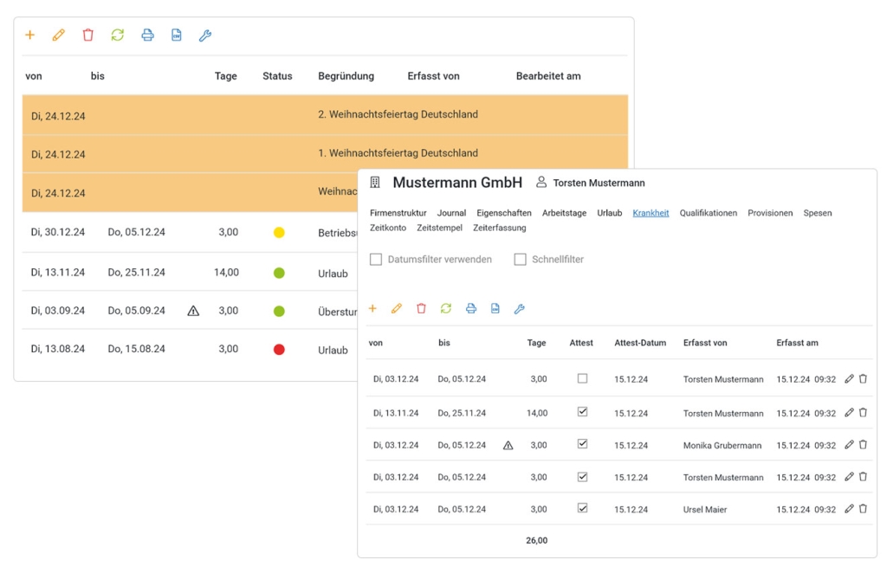Go to the Arbeitstage tab
This screenshot has width=887, height=573.
click(564, 213)
